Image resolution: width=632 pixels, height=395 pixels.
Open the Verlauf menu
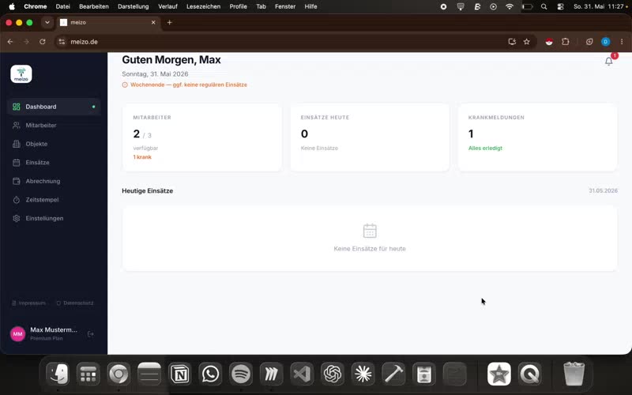(167, 6)
